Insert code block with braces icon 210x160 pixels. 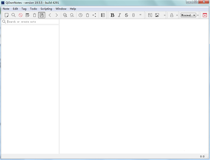[133, 15]
